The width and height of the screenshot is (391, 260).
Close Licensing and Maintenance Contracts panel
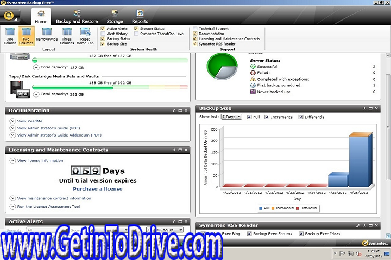coord(186,150)
